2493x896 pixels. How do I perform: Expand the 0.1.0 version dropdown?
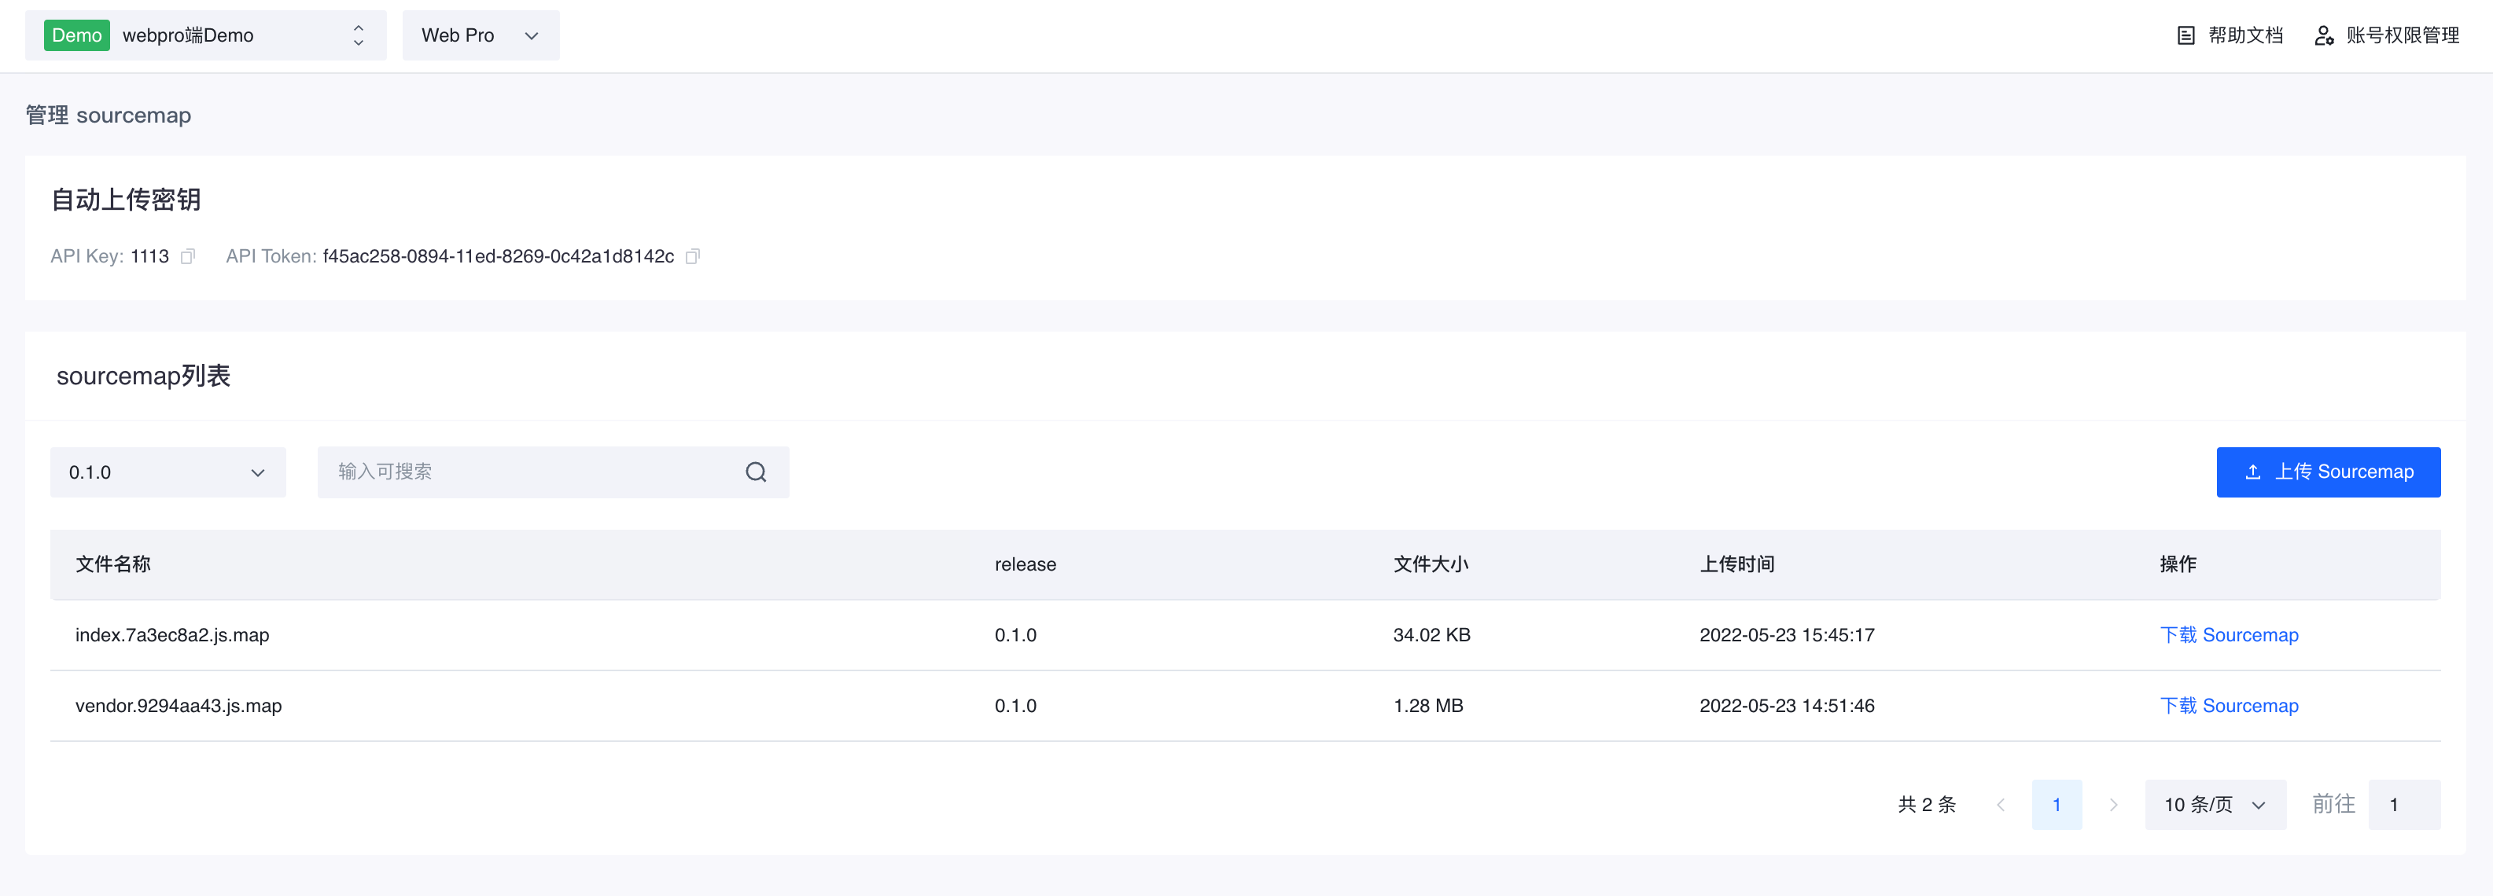pos(168,472)
